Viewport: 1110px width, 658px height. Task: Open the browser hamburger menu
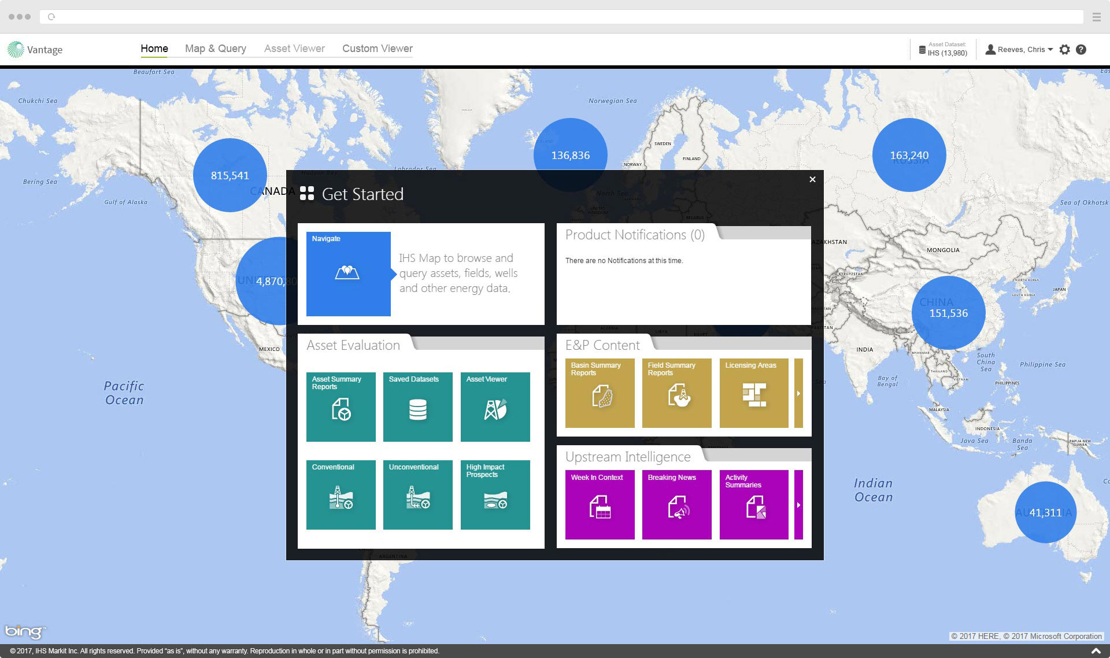1096,17
